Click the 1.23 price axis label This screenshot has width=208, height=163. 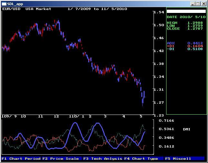[x=159, y=116]
